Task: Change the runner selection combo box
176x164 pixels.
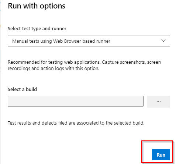Action: click(x=89, y=41)
